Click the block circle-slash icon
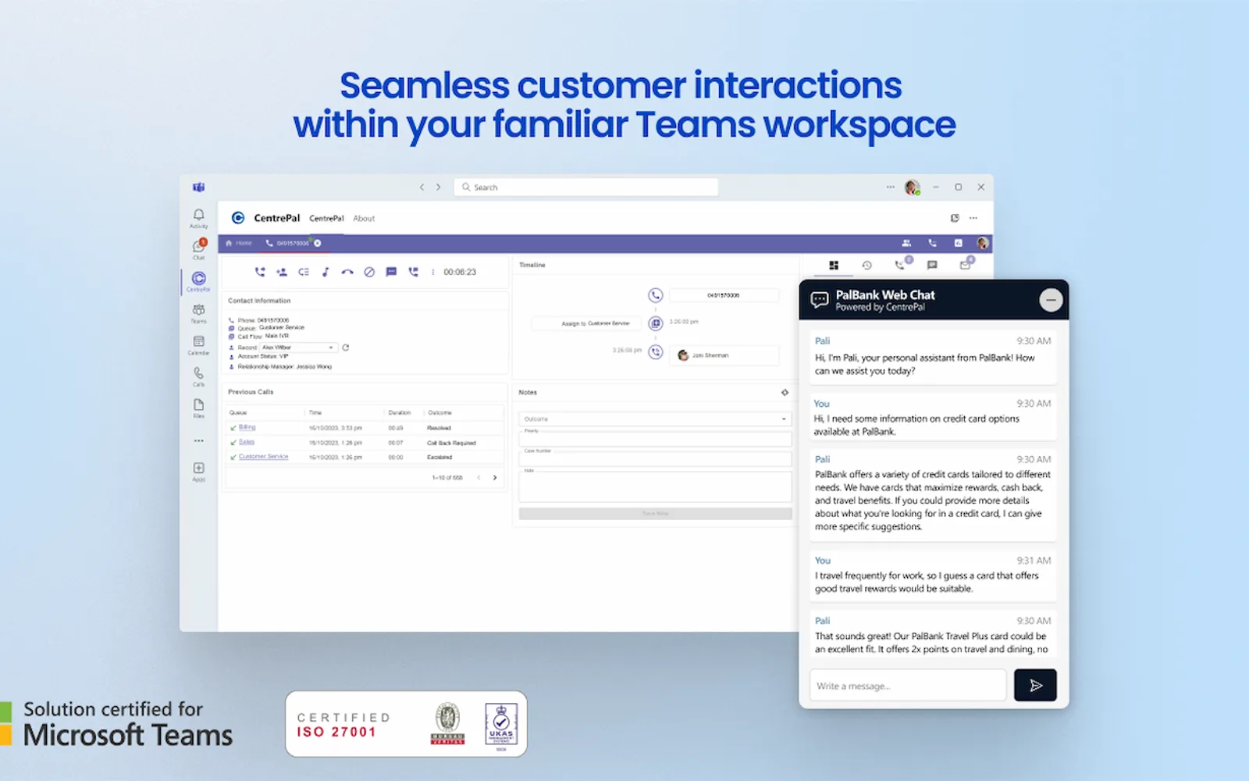The image size is (1249, 781). (x=369, y=272)
